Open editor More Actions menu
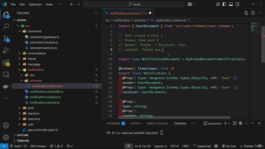This screenshot has height=149, width=265. point(259,13)
